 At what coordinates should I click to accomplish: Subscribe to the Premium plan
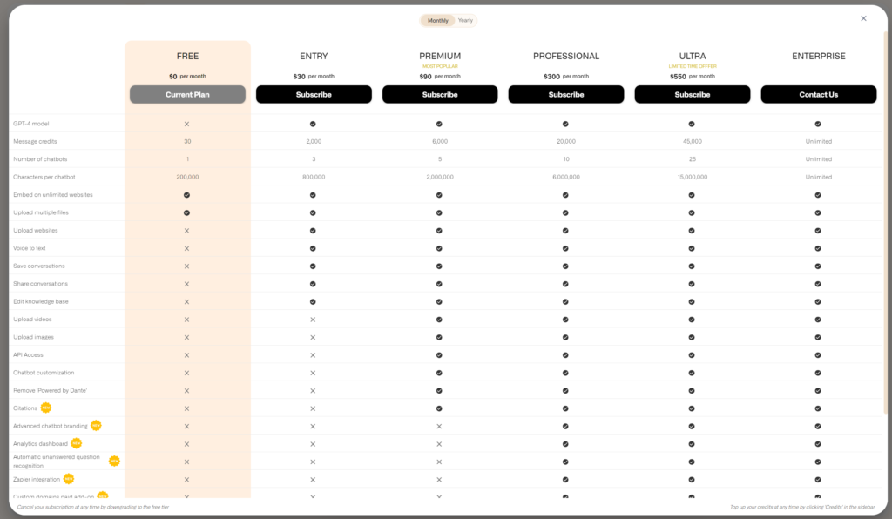point(440,94)
